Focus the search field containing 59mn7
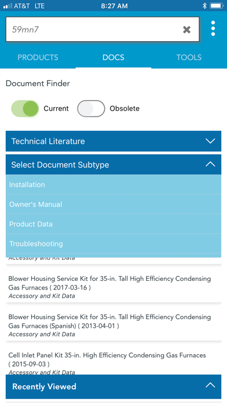This screenshot has width=227, height=403. pos(102,30)
